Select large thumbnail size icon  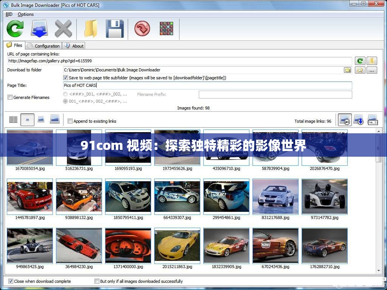[55, 119]
